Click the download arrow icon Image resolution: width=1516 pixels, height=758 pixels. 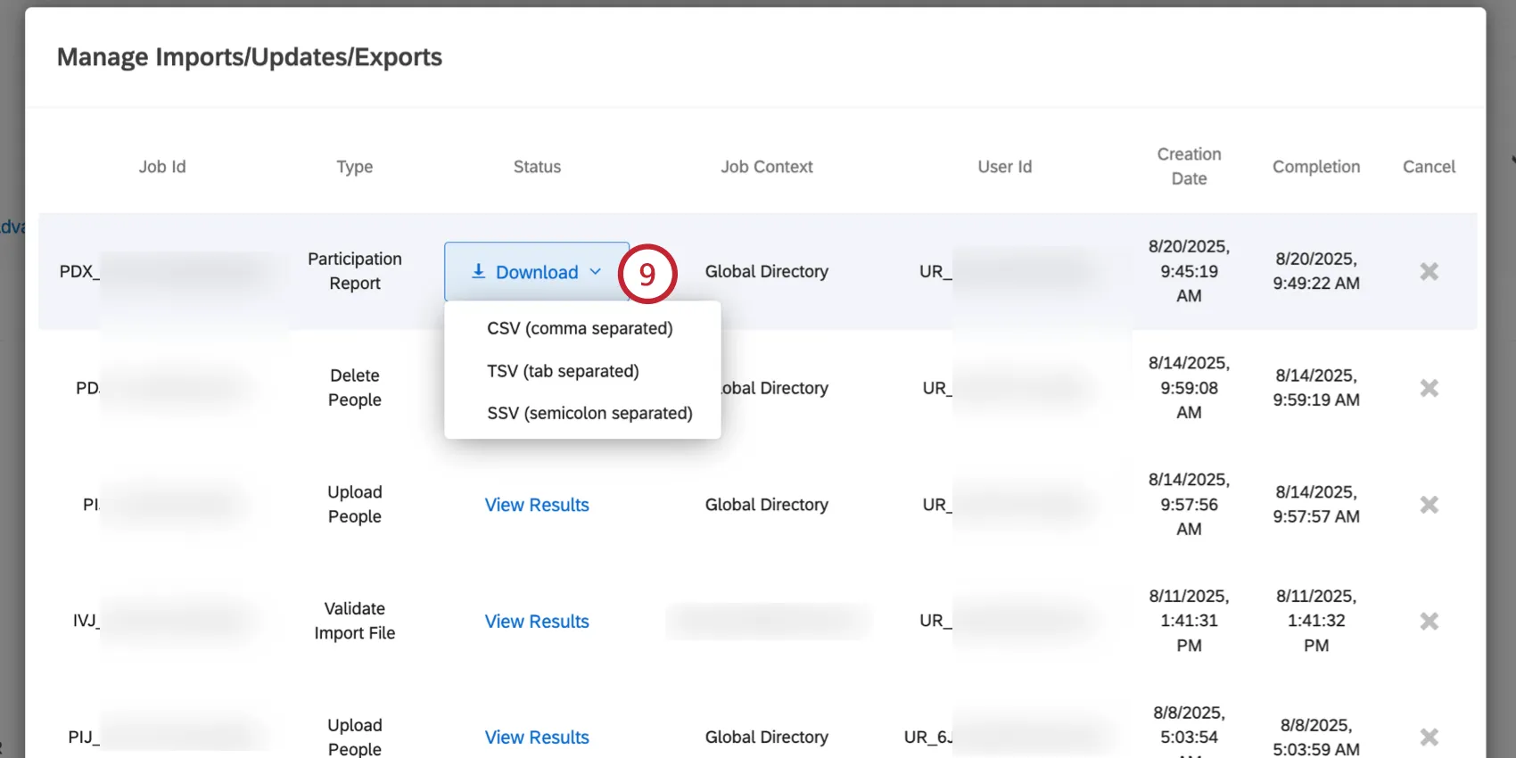coord(478,271)
